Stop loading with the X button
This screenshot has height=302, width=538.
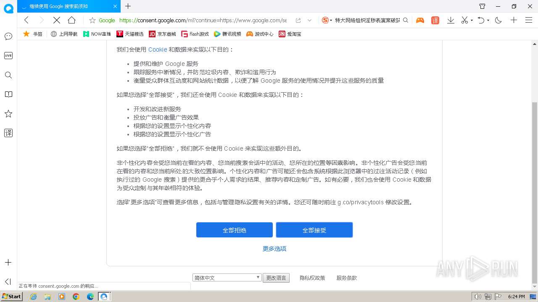tap(57, 20)
